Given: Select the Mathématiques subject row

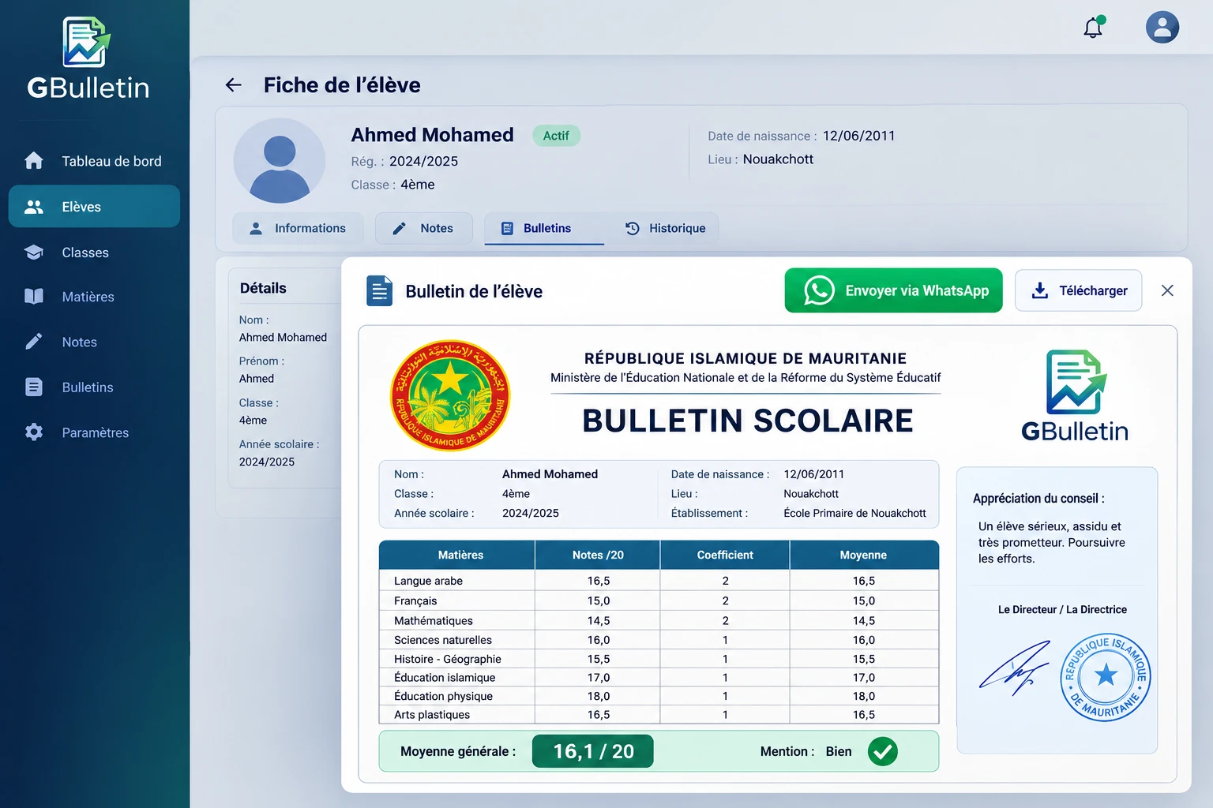Looking at the screenshot, I should pyautogui.click(x=659, y=620).
